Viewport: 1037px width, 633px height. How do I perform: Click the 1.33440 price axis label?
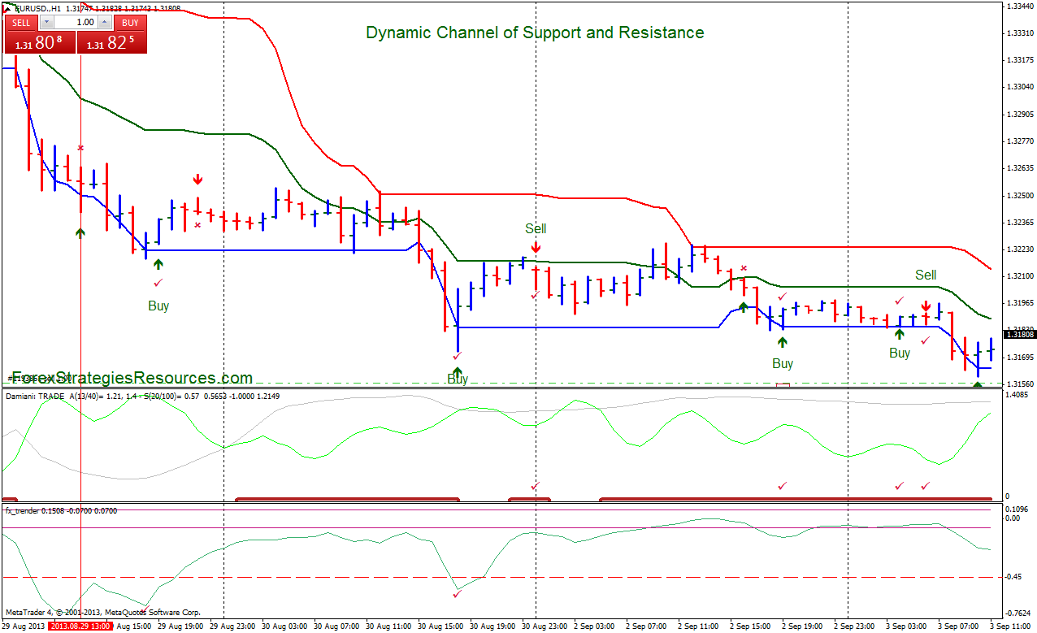[1019, 7]
